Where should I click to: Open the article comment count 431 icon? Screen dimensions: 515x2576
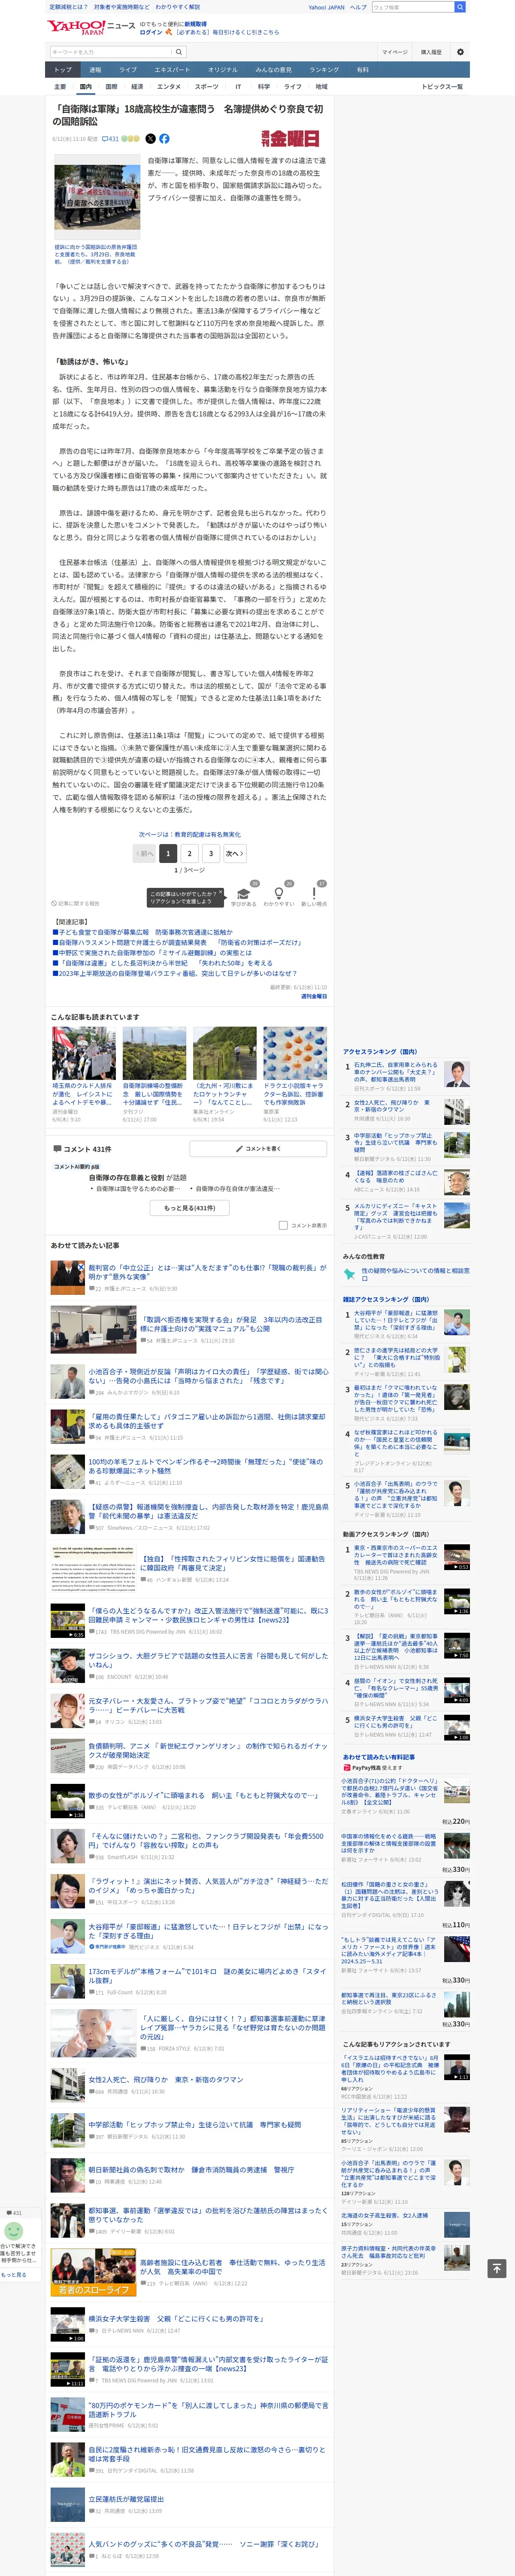point(110,139)
